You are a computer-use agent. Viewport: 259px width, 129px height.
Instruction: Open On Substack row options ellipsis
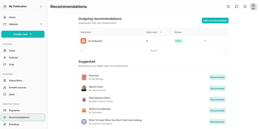(x=205, y=41)
